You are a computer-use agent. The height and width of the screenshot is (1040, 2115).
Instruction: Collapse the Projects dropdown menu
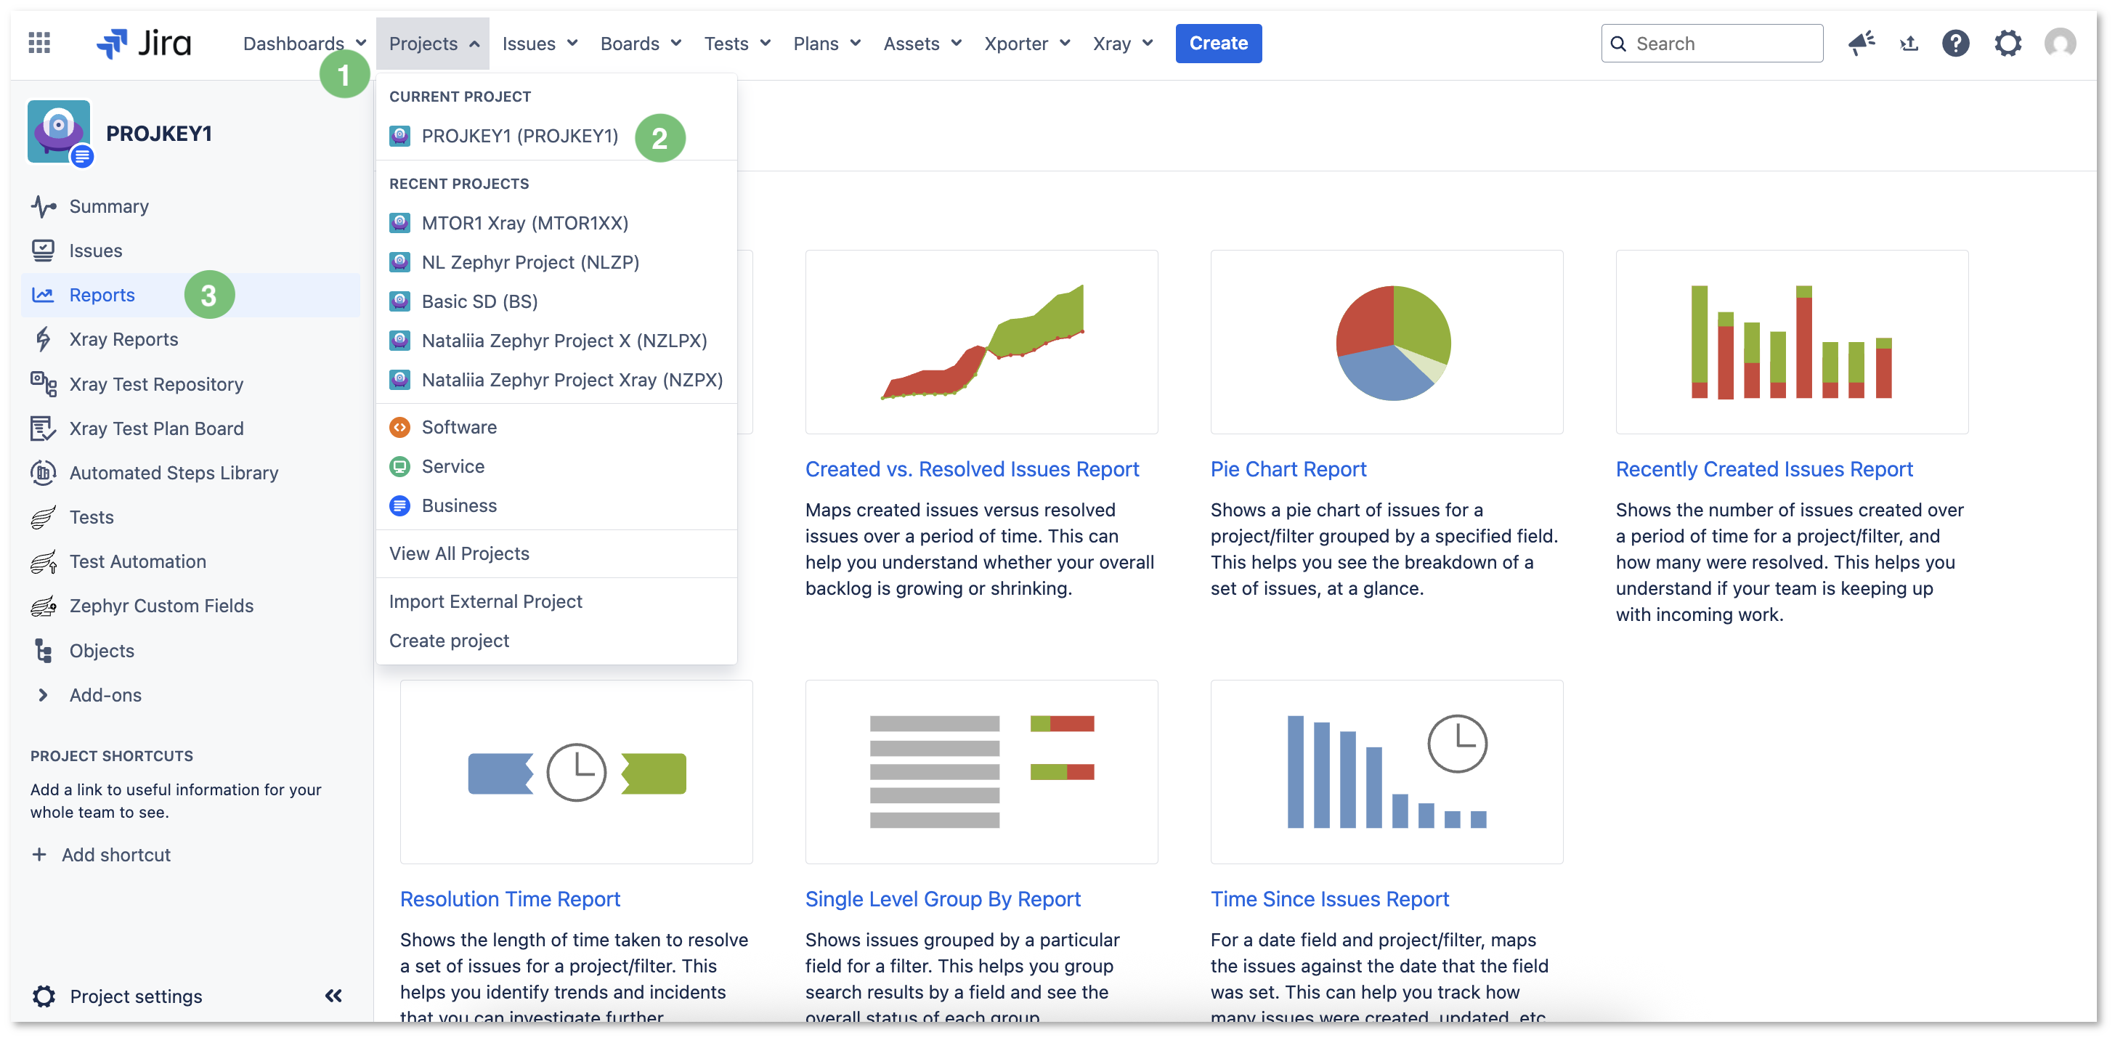[434, 44]
